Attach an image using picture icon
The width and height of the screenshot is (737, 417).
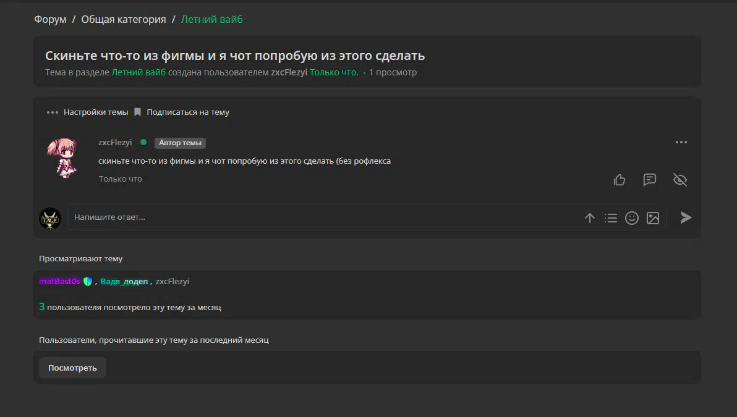653,218
